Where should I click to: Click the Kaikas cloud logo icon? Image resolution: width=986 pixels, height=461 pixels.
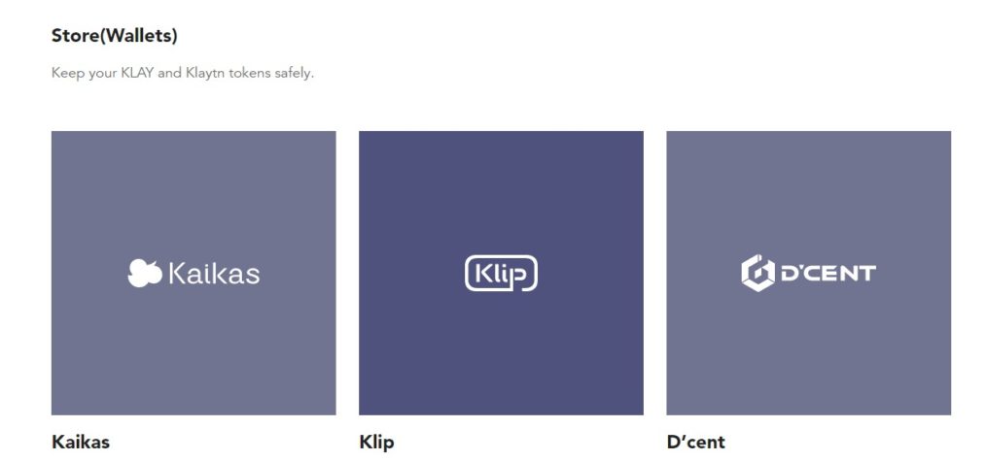[145, 273]
